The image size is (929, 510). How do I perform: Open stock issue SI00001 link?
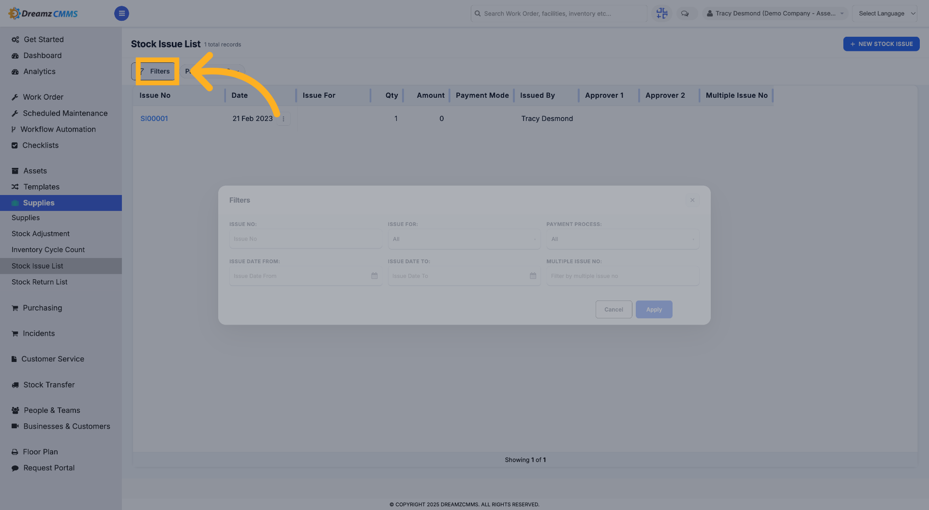pos(154,119)
